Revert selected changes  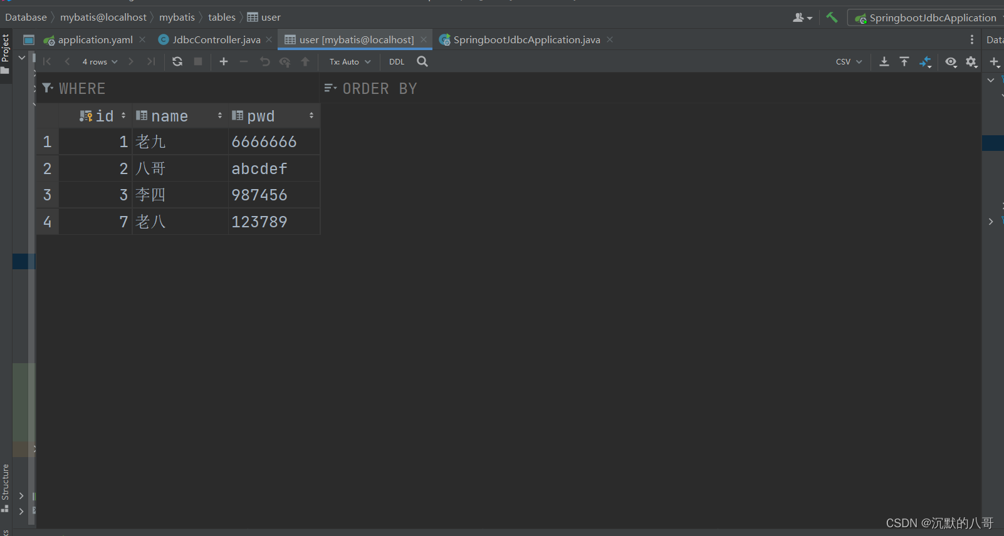coord(265,61)
